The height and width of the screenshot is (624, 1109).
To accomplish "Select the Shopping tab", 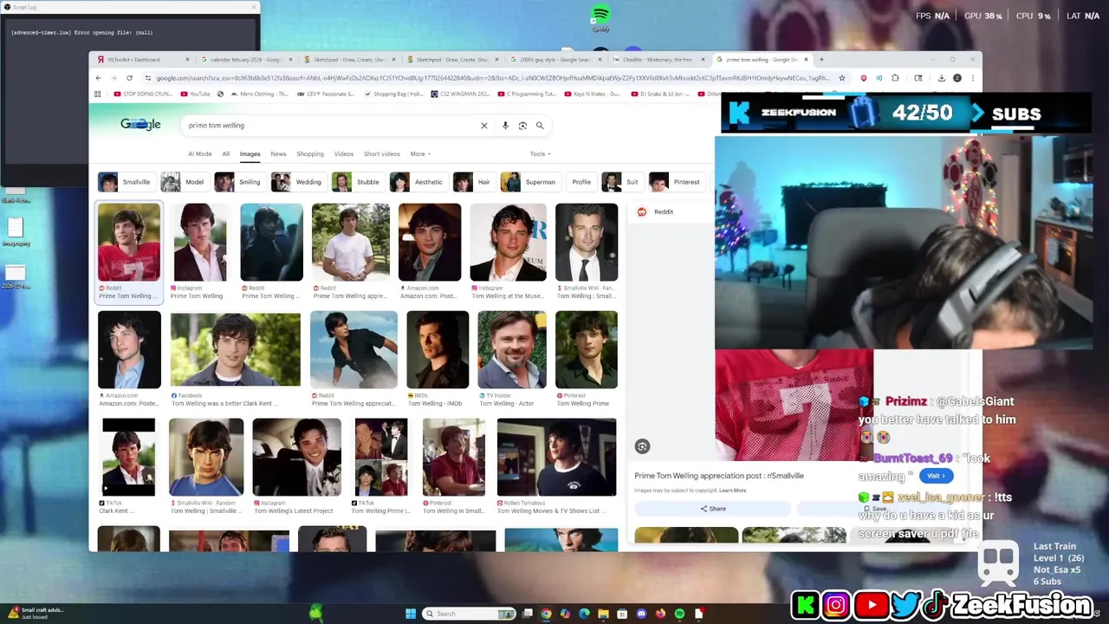I will [x=310, y=154].
